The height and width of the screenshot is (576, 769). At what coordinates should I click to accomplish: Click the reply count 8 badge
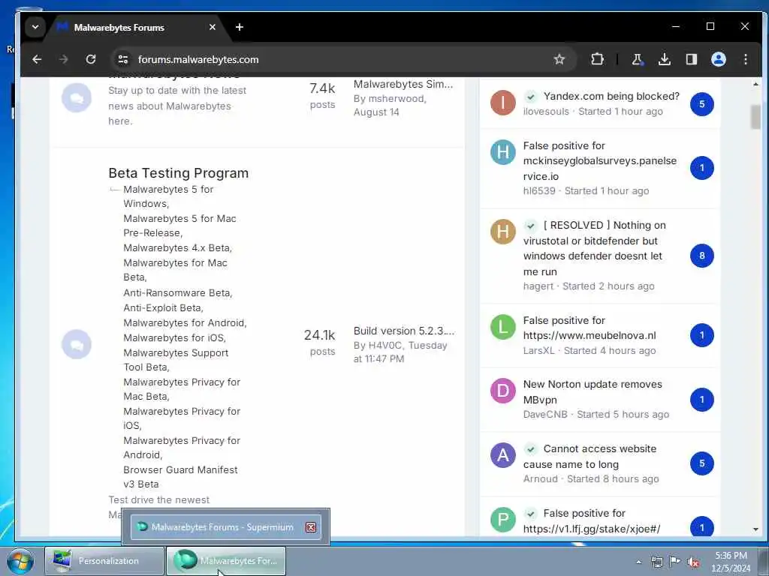702,256
